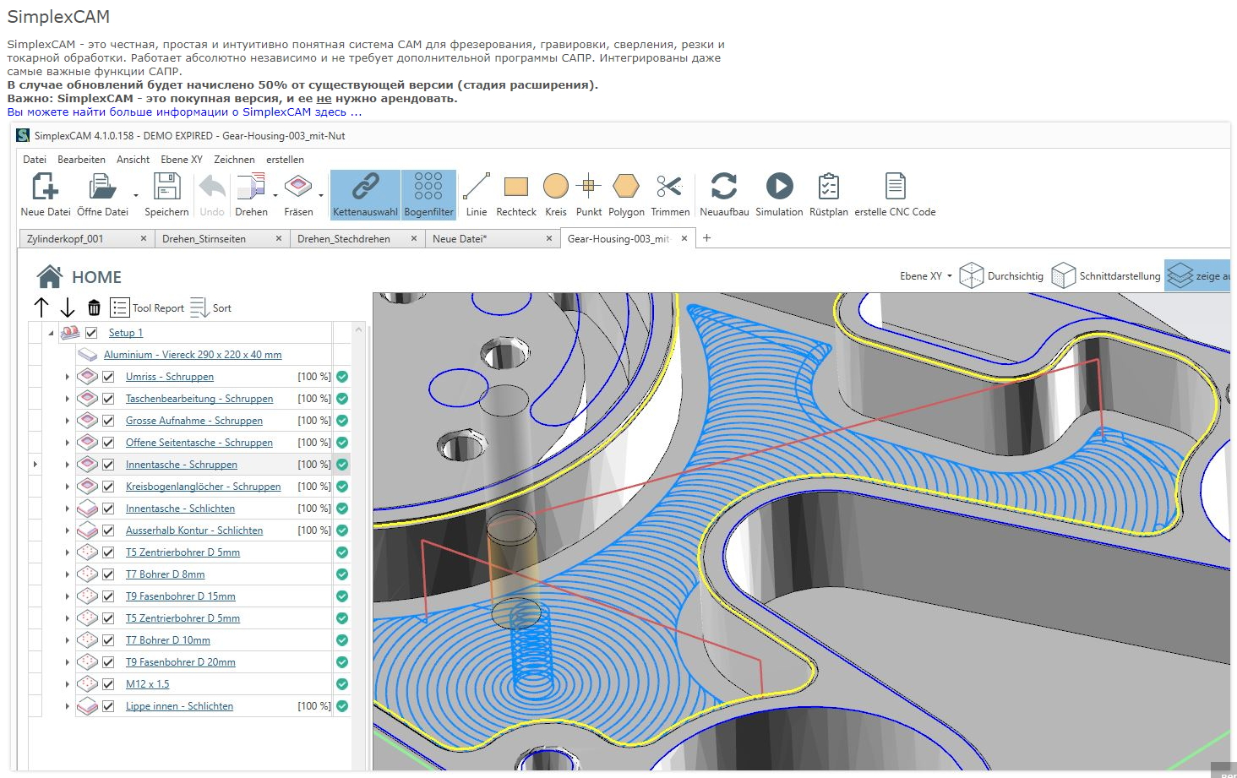Screen dimensions: 1237x778
Task: Open the Datei menu
Action: pyautogui.click(x=35, y=160)
